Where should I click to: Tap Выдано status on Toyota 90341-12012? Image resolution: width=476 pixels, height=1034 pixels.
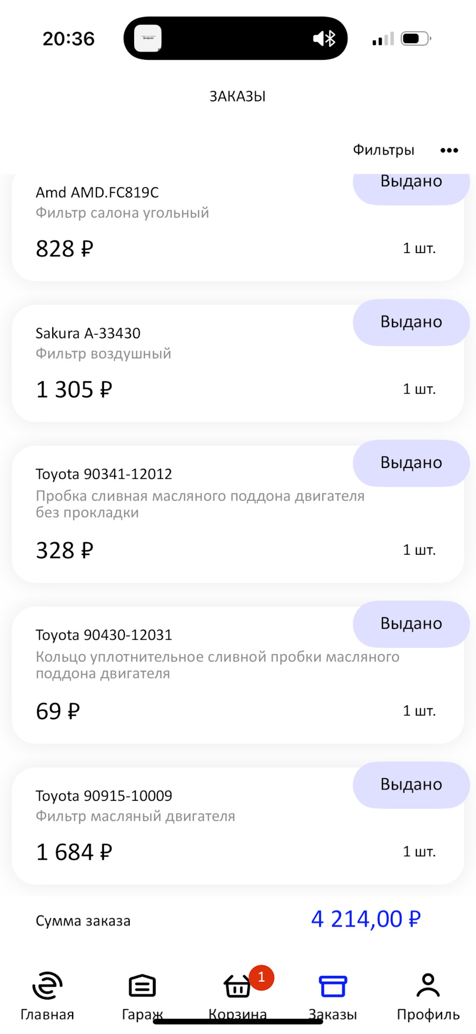pyautogui.click(x=411, y=463)
